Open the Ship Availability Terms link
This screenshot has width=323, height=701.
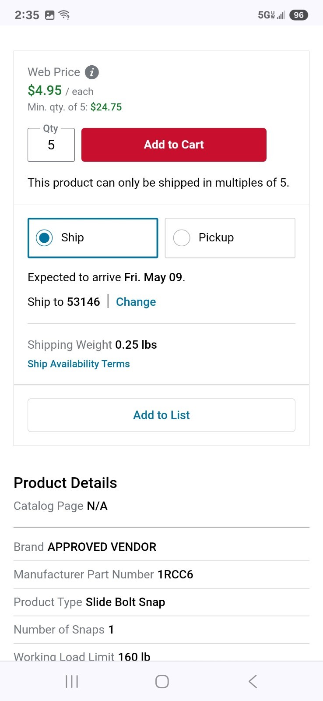[79, 364]
